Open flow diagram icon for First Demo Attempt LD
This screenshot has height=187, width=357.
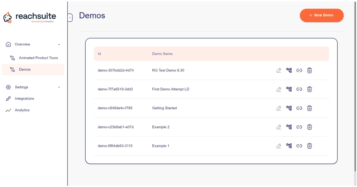289,89
